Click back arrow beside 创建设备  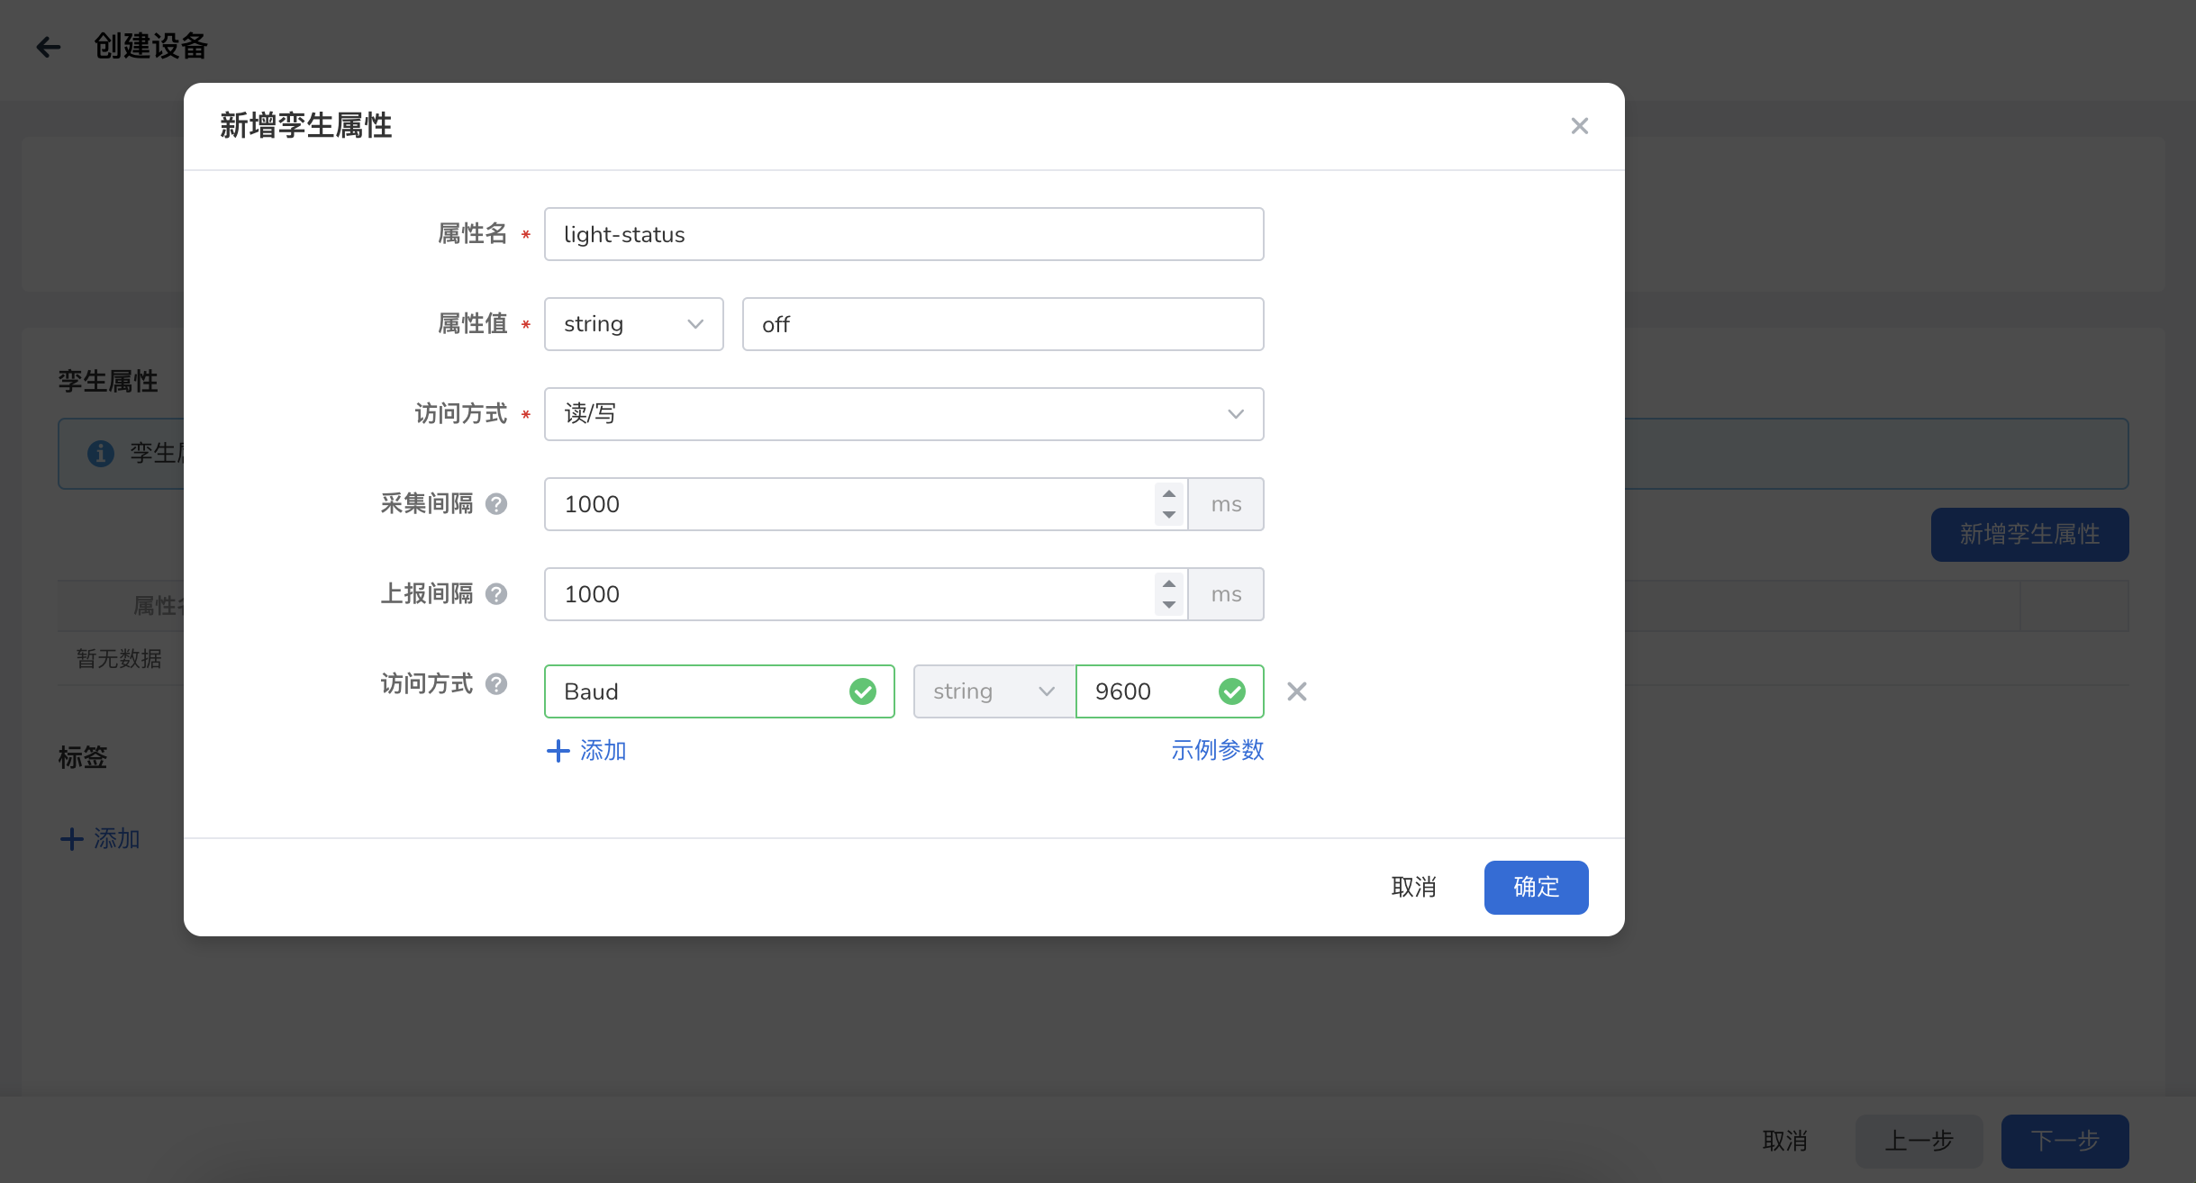48,47
